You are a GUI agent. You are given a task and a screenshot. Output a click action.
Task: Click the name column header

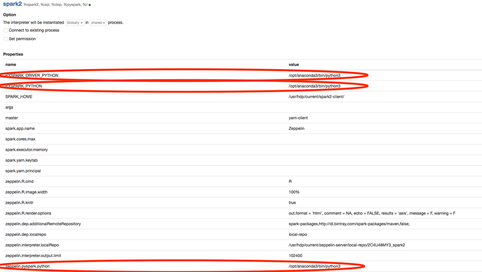[x=11, y=65]
